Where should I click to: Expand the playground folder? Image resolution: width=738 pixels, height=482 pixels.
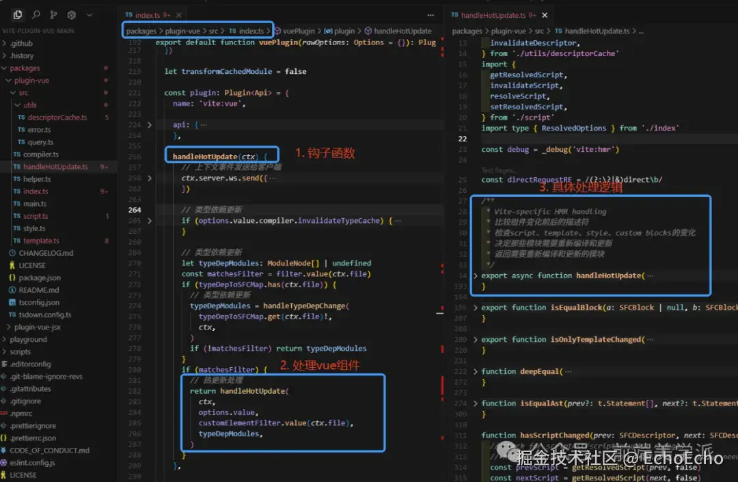tap(28, 339)
